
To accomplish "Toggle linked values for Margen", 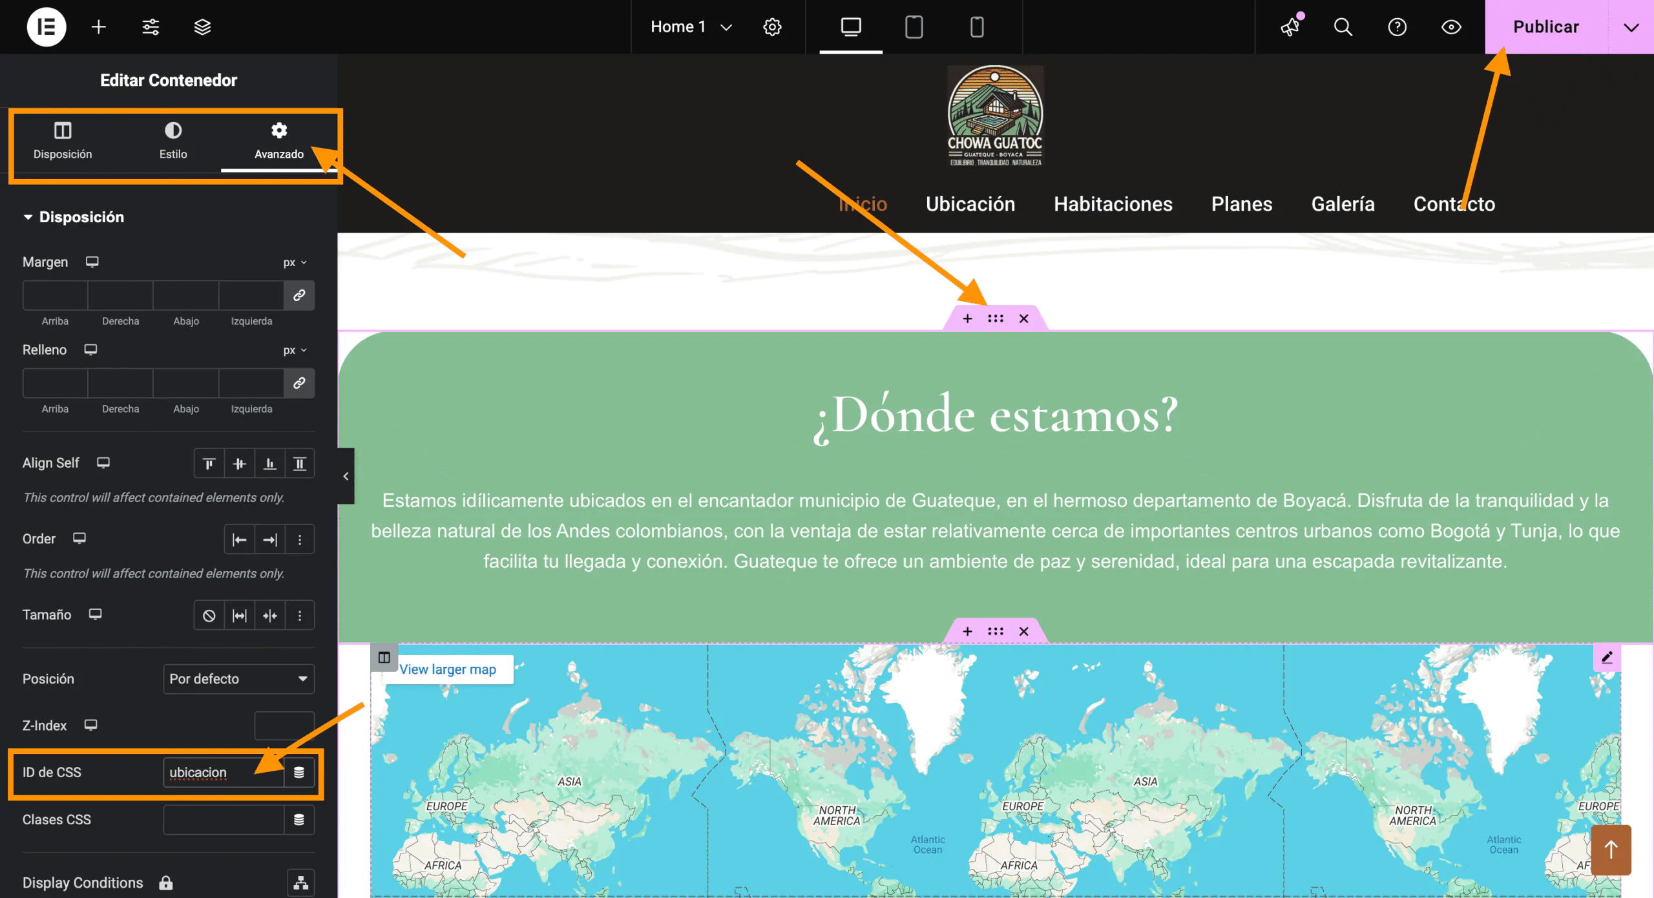I will coord(299,295).
